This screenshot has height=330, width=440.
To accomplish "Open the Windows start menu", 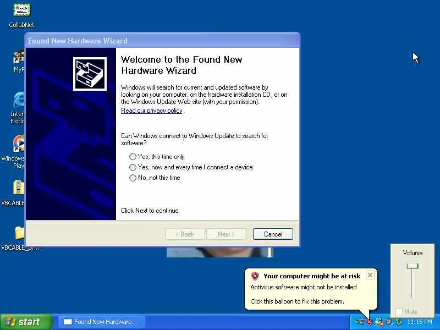I will [x=26, y=322].
